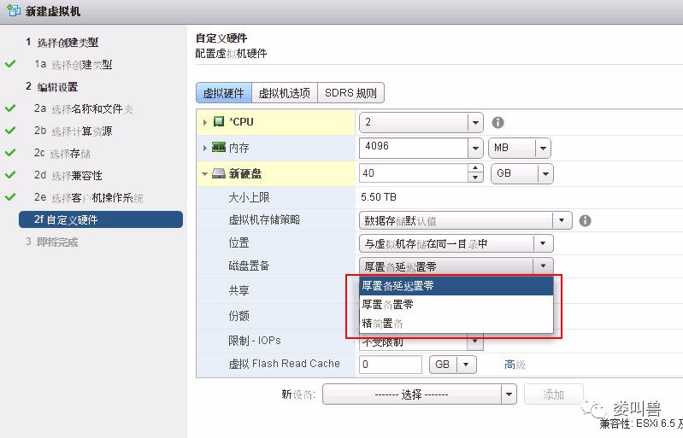Viewport: 683px width, 438px height.
Task: Click the disk size 40 field
Action: click(414, 174)
